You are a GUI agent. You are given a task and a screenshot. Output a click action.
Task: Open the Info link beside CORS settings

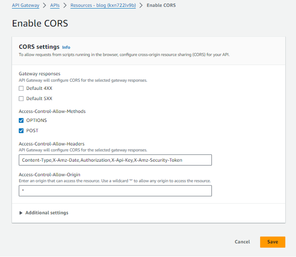pos(66,47)
